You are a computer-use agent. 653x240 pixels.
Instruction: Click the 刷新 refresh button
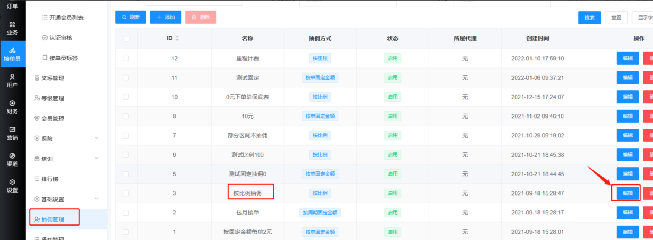(x=130, y=17)
